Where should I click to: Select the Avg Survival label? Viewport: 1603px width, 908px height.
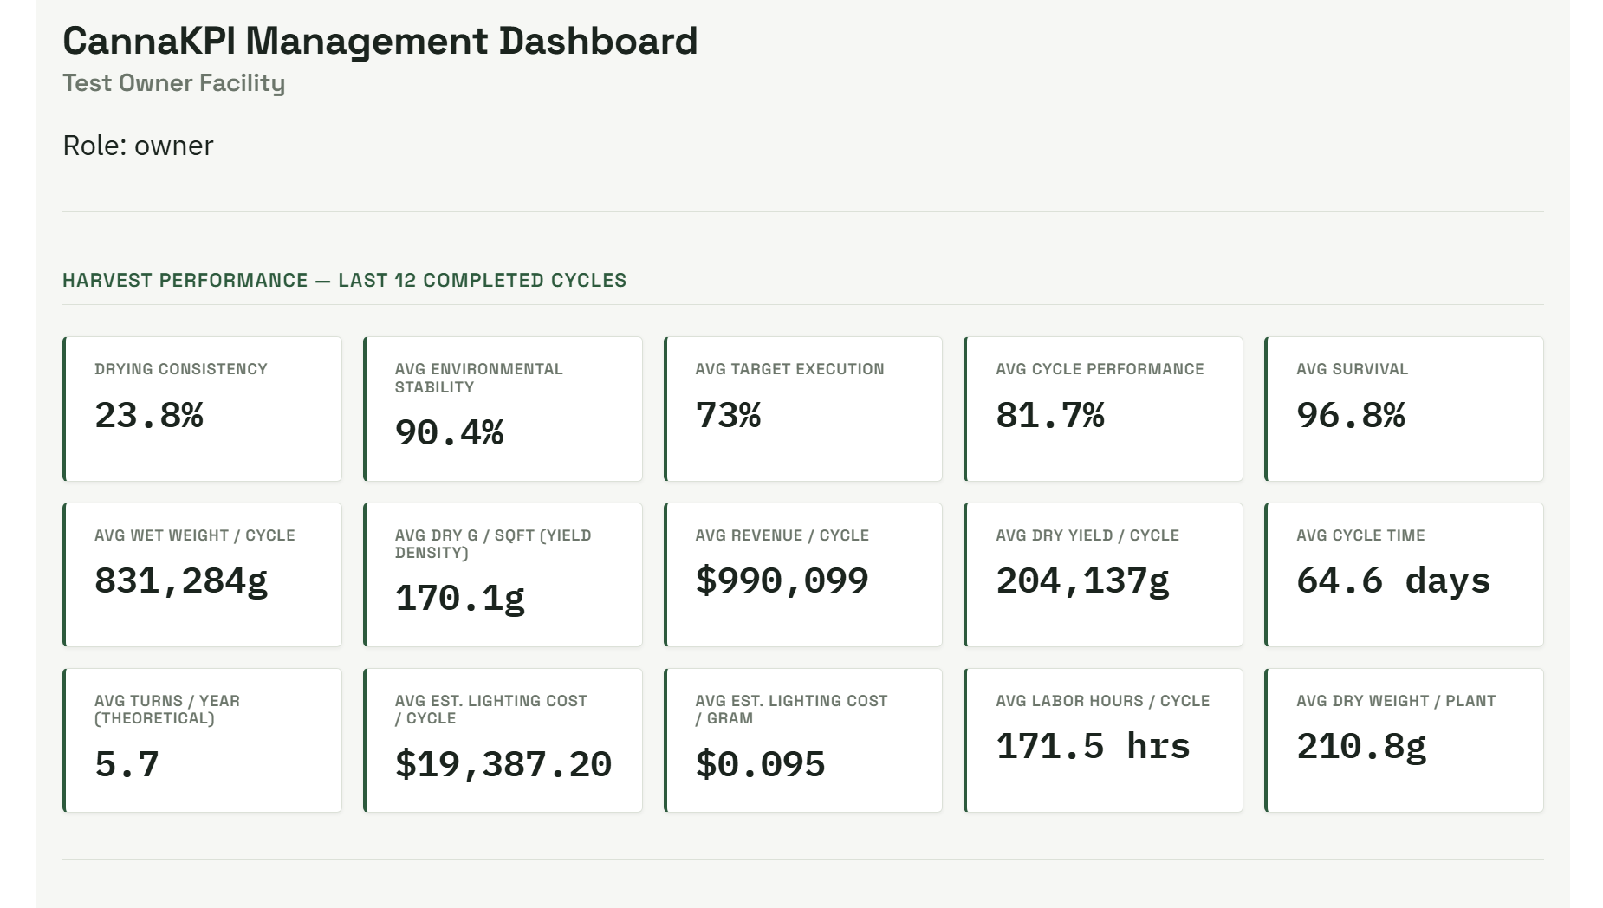click(x=1352, y=369)
